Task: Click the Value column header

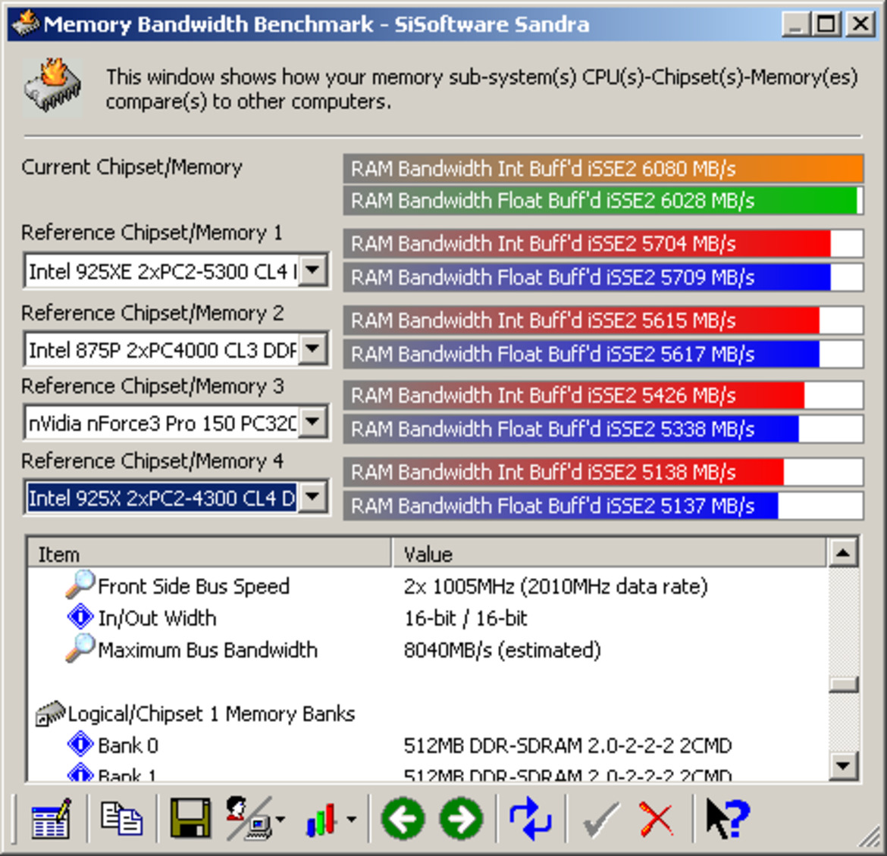Action: tap(610, 554)
